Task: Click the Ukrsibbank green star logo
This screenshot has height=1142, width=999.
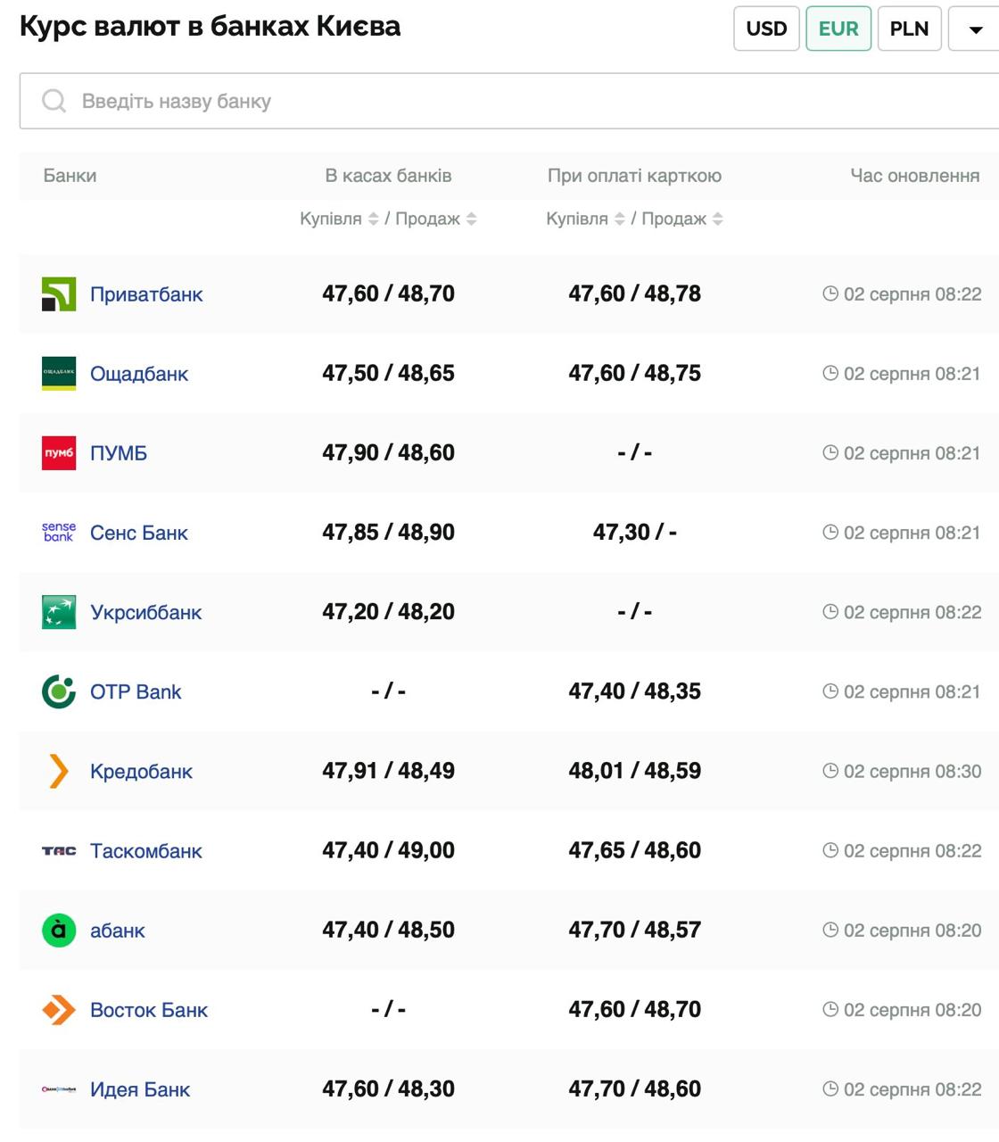Action: click(x=59, y=612)
